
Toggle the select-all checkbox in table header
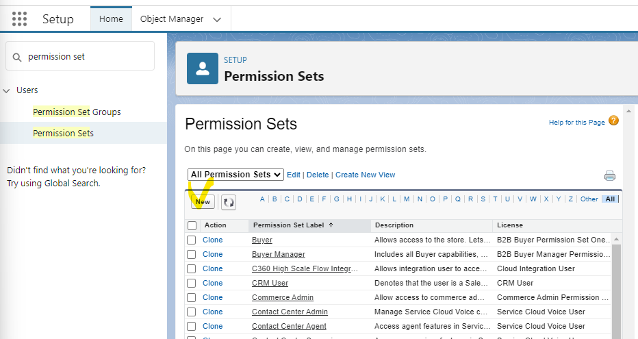(x=192, y=225)
